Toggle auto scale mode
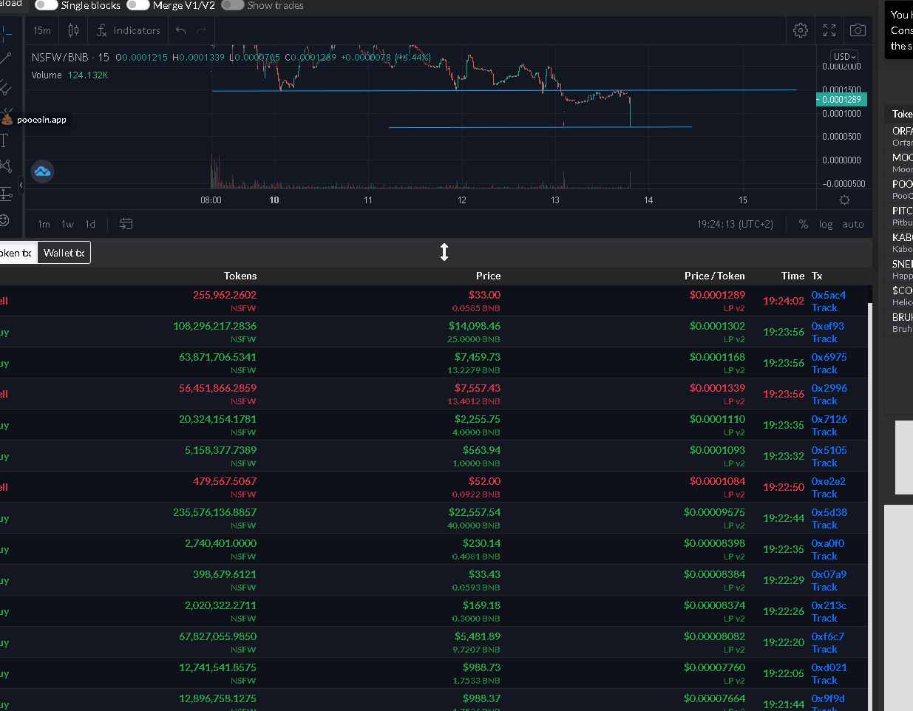The image size is (913, 711). click(x=853, y=224)
